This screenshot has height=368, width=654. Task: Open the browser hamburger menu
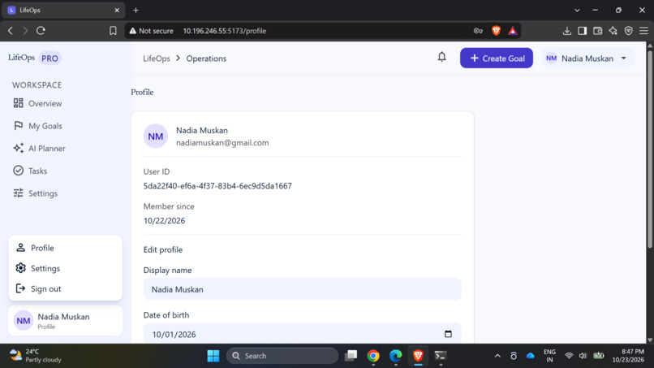coord(644,31)
